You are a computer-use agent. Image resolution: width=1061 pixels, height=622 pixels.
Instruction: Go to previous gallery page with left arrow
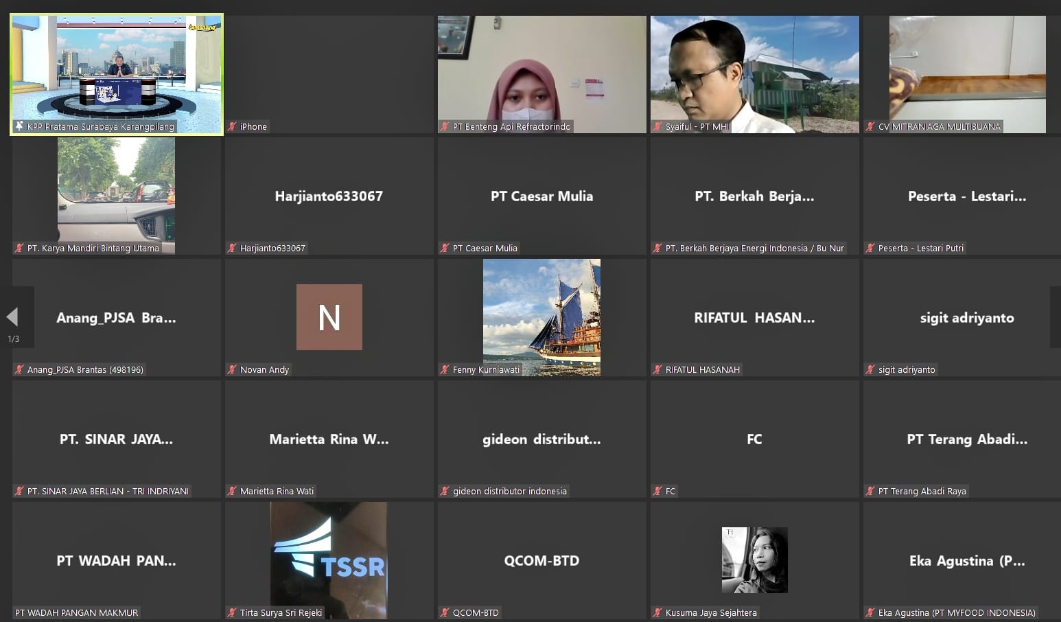[x=12, y=316]
